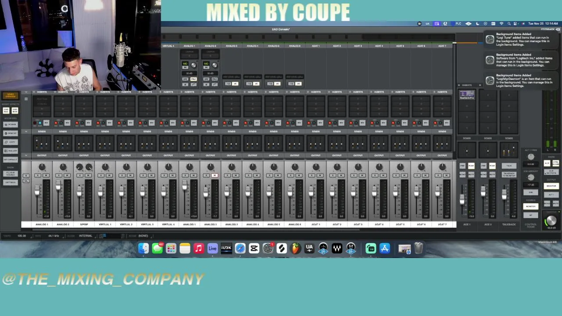The height and width of the screenshot is (316, 562).
Task: Collapse the Output section chevron
Action: 26,155
